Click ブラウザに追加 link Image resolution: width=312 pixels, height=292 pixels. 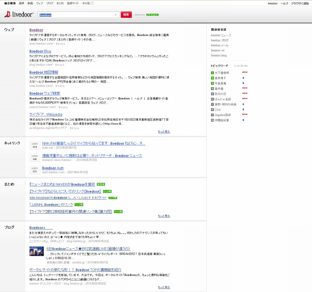300,3
